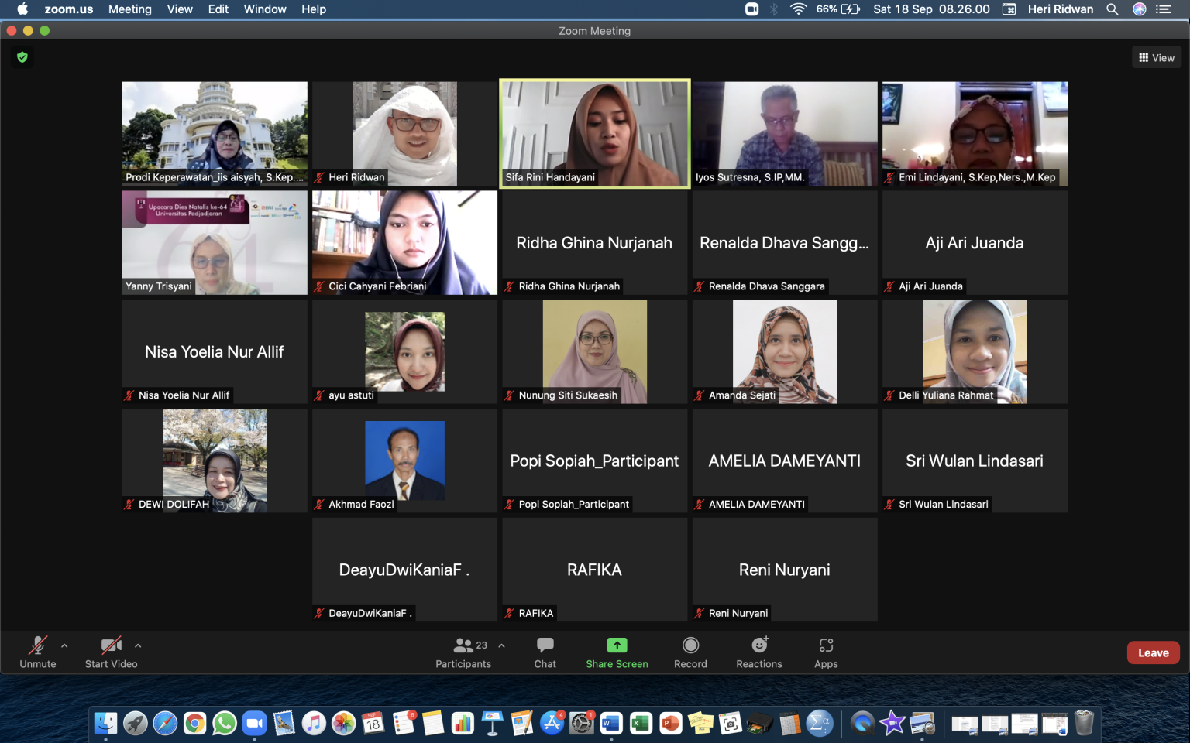Select Cici Cahyani Febriani's video tile
Image resolution: width=1190 pixels, height=743 pixels.
coord(404,243)
